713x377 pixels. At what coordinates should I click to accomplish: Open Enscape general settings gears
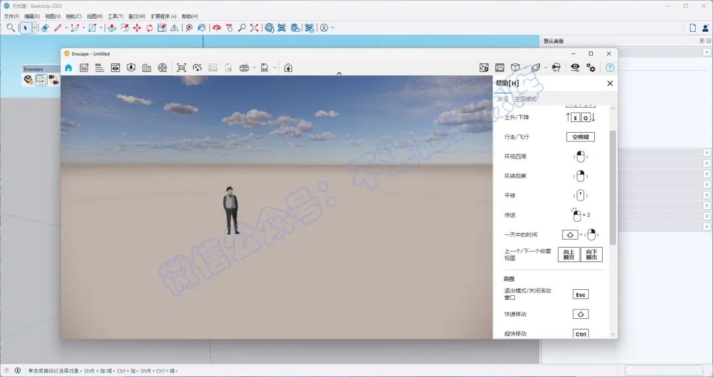tap(591, 68)
